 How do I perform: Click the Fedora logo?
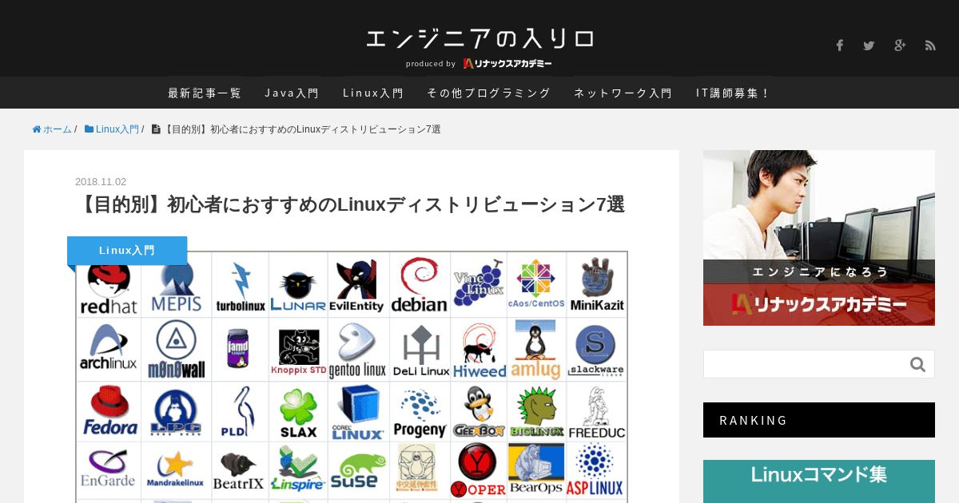coord(110,410)
